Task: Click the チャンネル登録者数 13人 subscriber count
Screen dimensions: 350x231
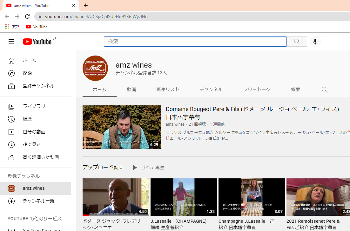Action: tap(141, 73)
